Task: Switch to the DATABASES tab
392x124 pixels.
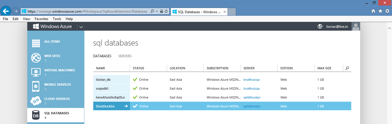Action: (102, 56)
